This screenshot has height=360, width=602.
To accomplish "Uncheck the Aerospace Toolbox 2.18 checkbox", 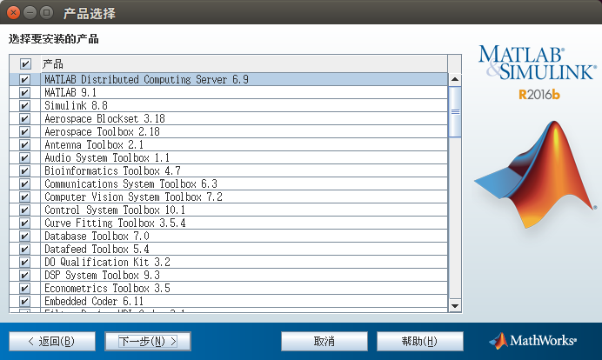I will coord(24,131).
